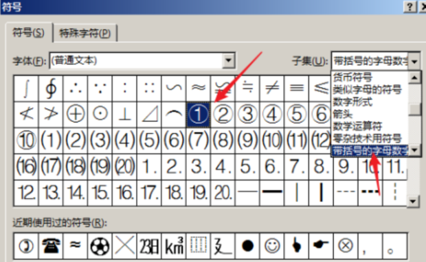Open the 特殊字符(P) tab

point(85,34)
